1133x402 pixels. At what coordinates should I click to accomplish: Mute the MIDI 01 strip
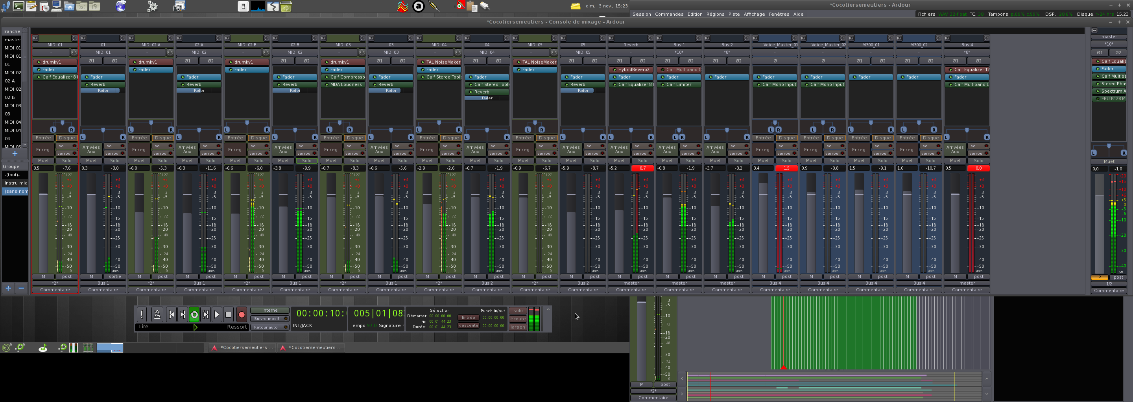(43, 161)
